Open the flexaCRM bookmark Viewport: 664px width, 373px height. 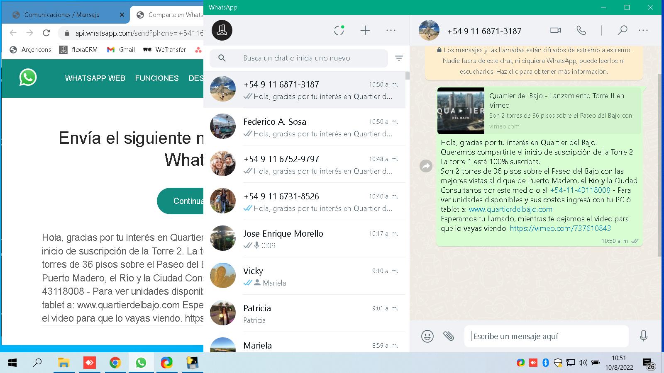click(x=79, y=50)
